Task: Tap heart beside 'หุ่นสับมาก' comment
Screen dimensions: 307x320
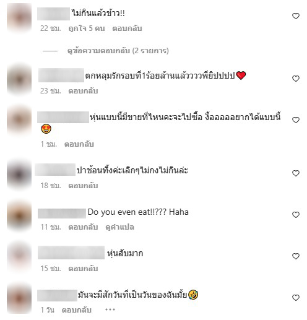Action: [296, 256]
